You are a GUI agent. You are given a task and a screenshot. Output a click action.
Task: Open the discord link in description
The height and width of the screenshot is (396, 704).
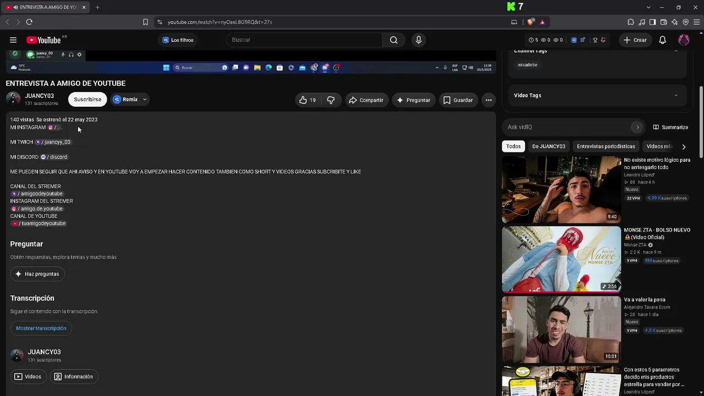54,157
